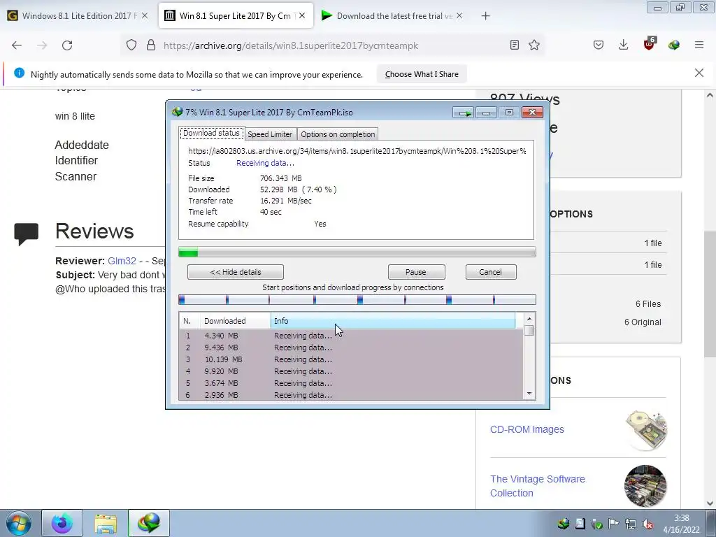
Task: Click the Vintage Software Collection thumbnail
Action: [645, 486]
